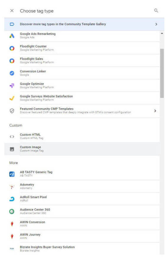Click the Bizrate Insights logo icon
The image size is (167, 258).
click(12, 249)
